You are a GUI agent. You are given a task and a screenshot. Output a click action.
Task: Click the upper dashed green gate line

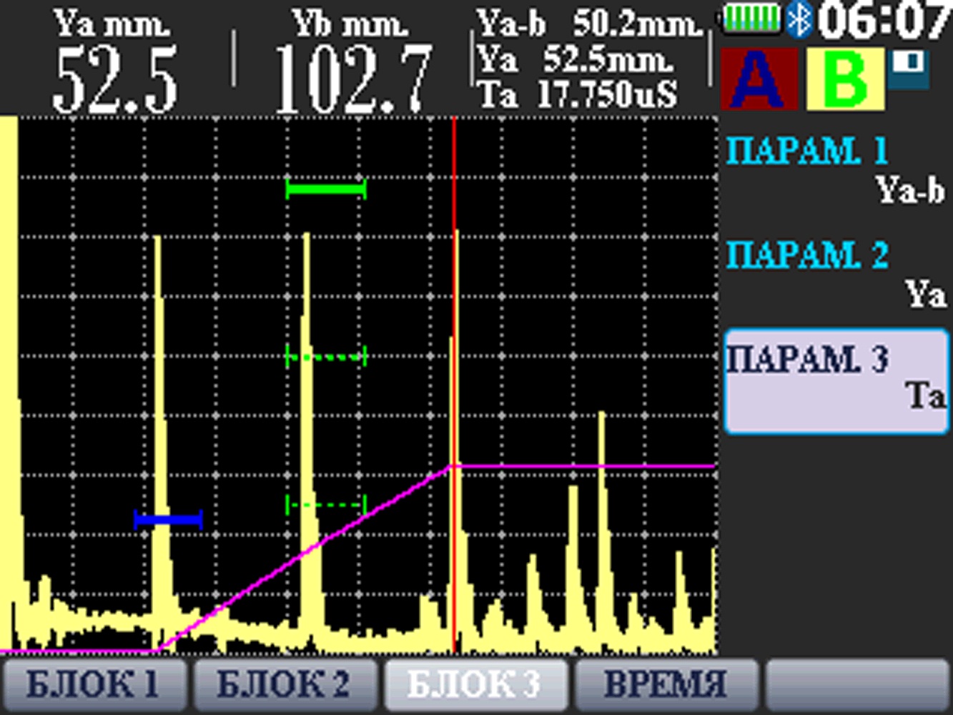326,356
